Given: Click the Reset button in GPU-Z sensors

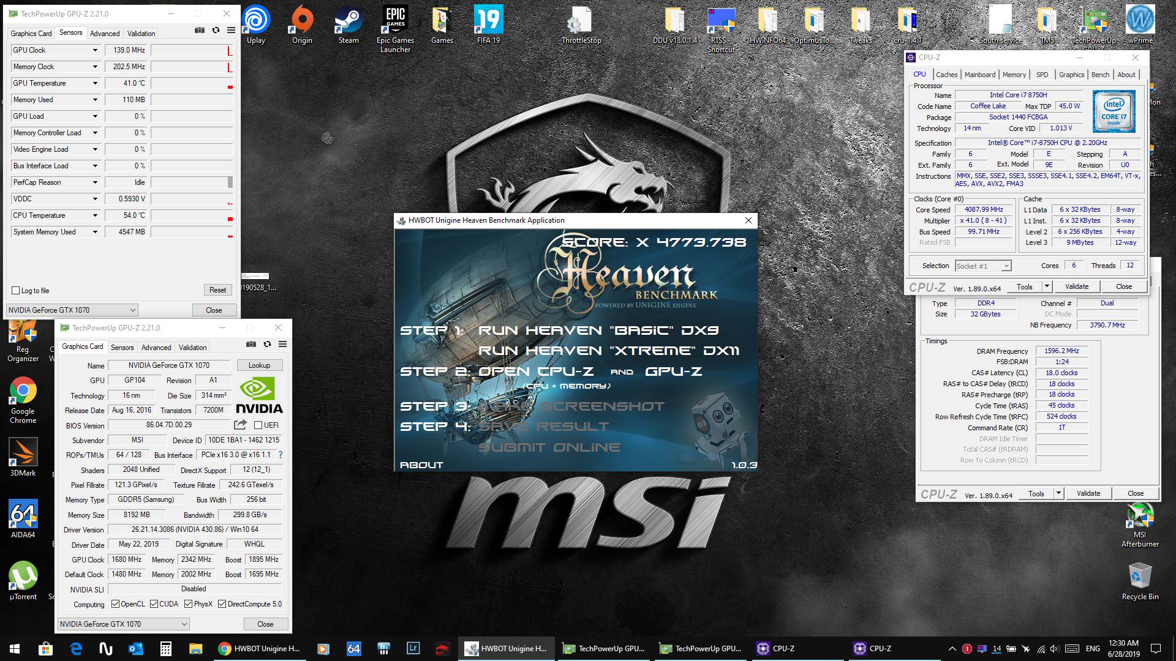Looking at the screenshot, I should point(217,290).
